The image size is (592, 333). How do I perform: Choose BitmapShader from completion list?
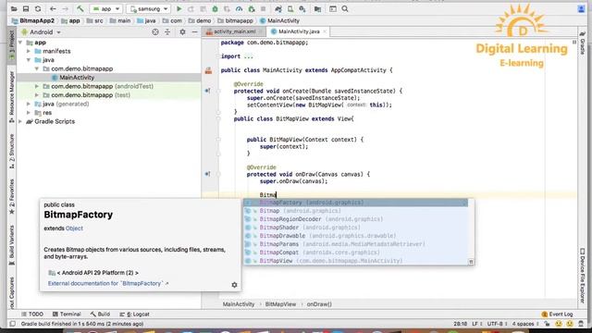355,228
